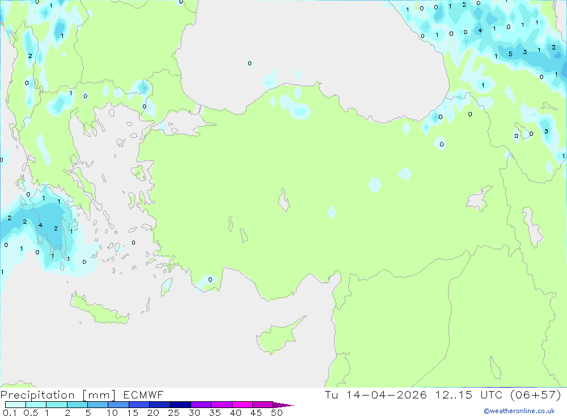Image resolution: width=567 pixels, height=416 pixels.
Task: Click the legend scale label '20'
Action: (153, 413)
